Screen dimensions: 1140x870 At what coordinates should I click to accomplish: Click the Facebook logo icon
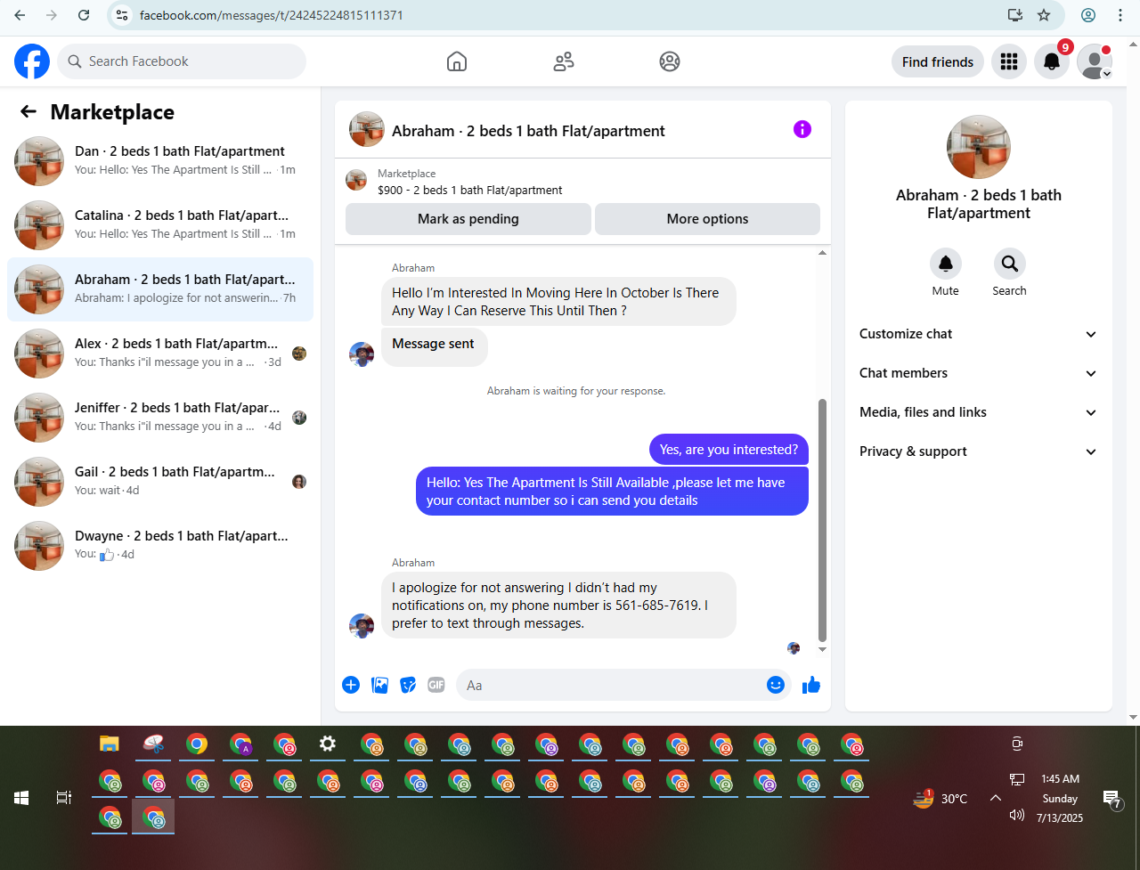tap(32, 61)
